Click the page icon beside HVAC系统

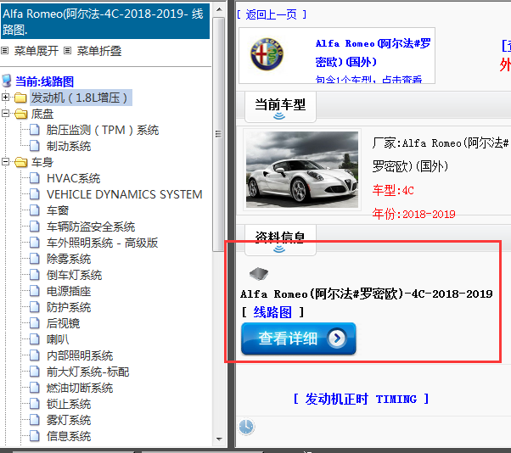pos(35,178)
